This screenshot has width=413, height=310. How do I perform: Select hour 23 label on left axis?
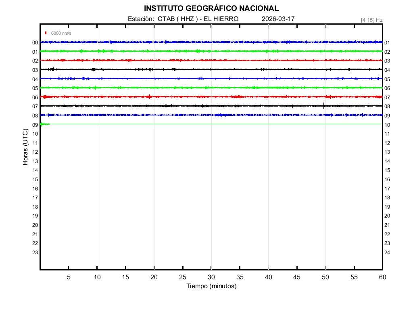click(35, 253)
